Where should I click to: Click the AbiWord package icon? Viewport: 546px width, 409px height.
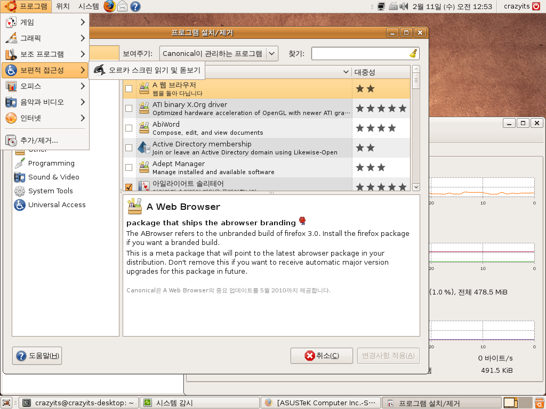144,128
